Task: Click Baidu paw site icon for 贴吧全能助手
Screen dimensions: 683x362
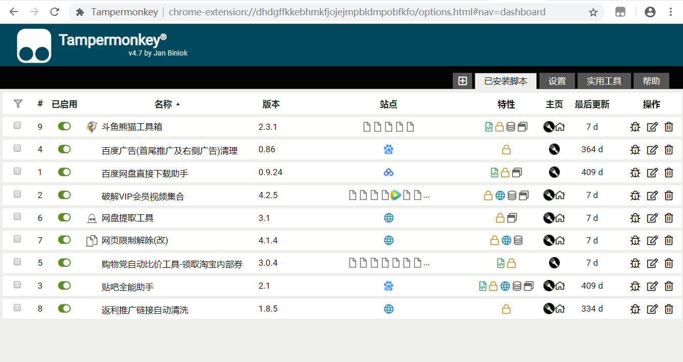Action: (x=389, y=286)
